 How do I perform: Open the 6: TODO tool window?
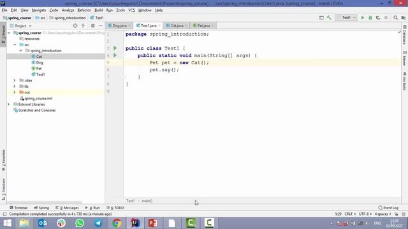pyautogui.click(x=115, y=208)
